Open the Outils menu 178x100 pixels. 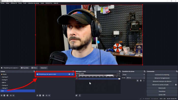(x=42, y=3)
